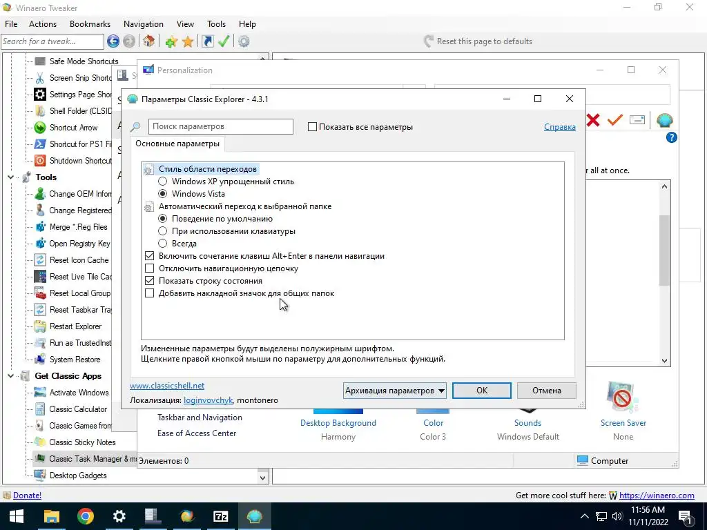The width and height of the screenshot is (707, 530).
Task: Select Поведение по умолчанию radio button
Action: (x=162, y=219)
